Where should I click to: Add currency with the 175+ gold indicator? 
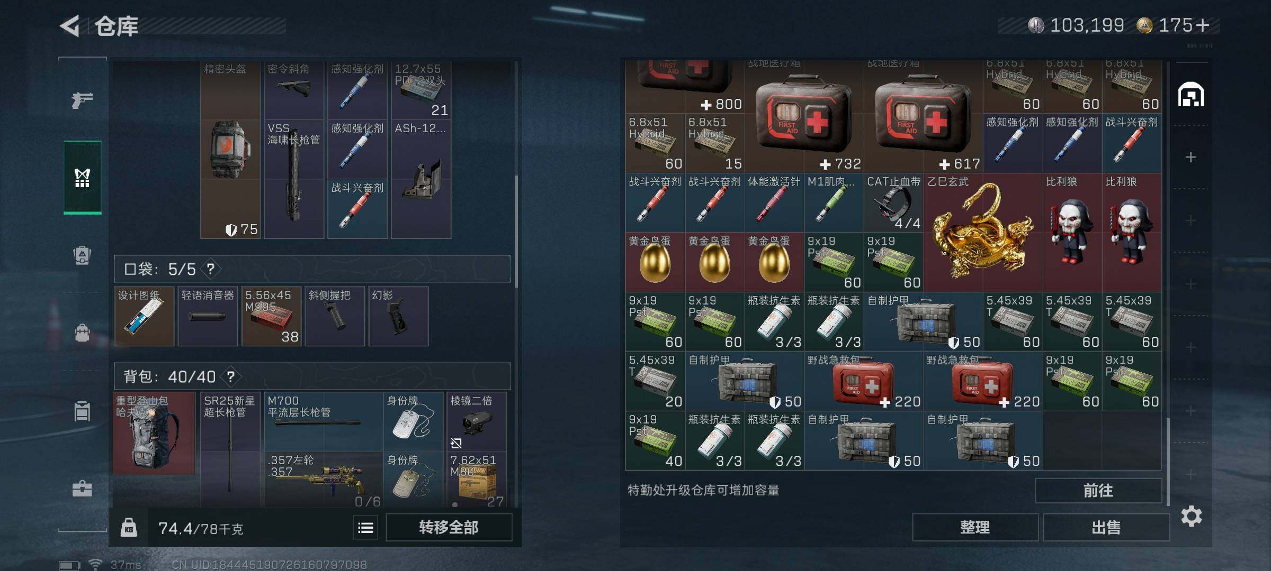pos(1174,25)
